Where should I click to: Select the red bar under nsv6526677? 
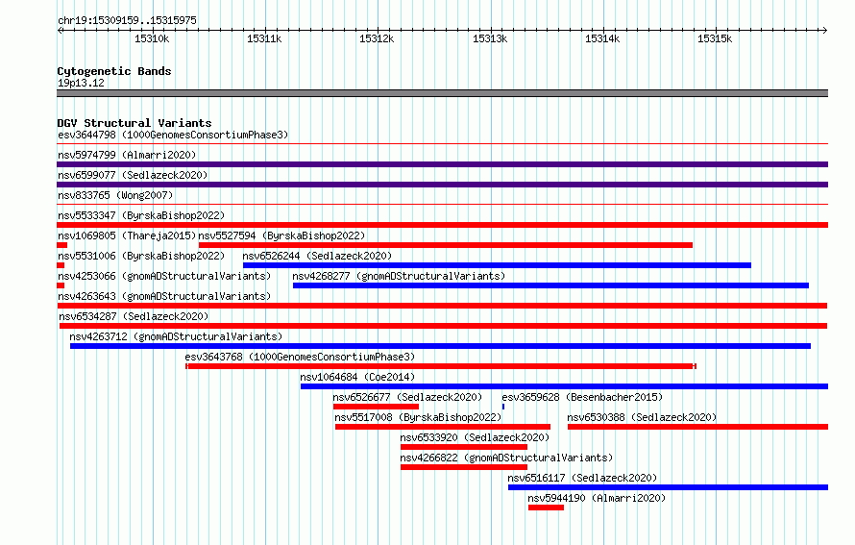pyautogui.click(x=376, y=407)
